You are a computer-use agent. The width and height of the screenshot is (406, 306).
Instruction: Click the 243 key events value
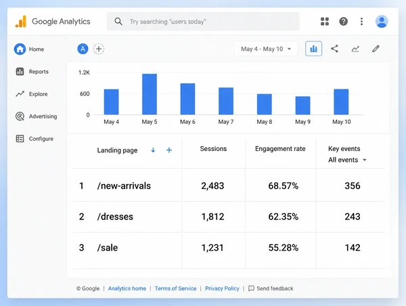point(353,217)
